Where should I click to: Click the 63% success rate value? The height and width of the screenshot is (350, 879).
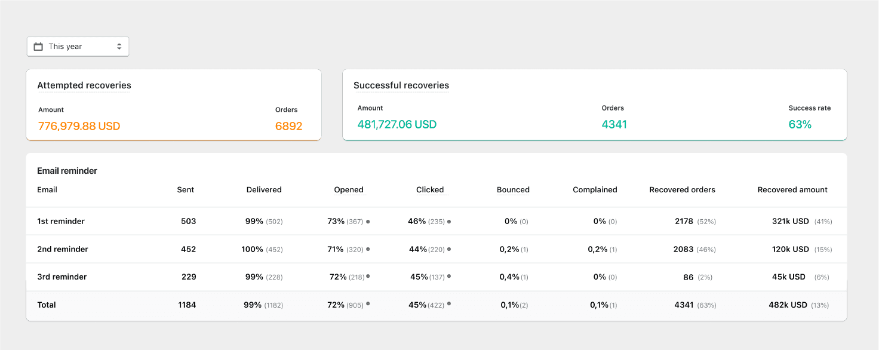[800, 124]
